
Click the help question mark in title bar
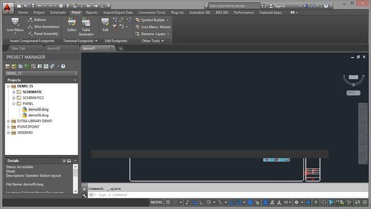coord(326,6)
